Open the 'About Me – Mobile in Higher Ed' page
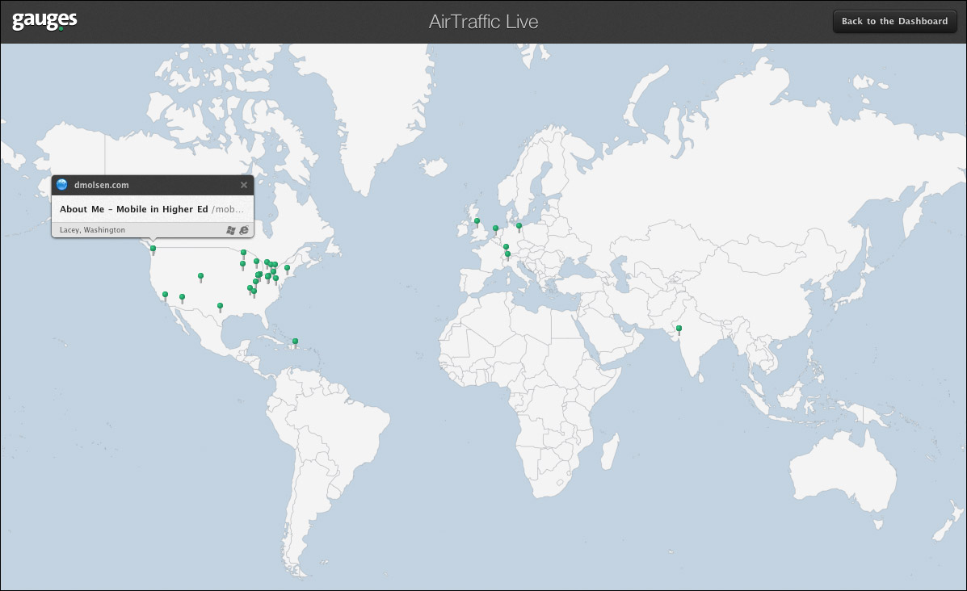The height and width of the screenshot is (591, 967). tap(134, 209)
